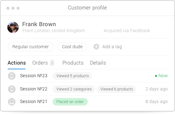Select the Cool dude tag
This screenshot has width=175, height=115.
[72, 47]
